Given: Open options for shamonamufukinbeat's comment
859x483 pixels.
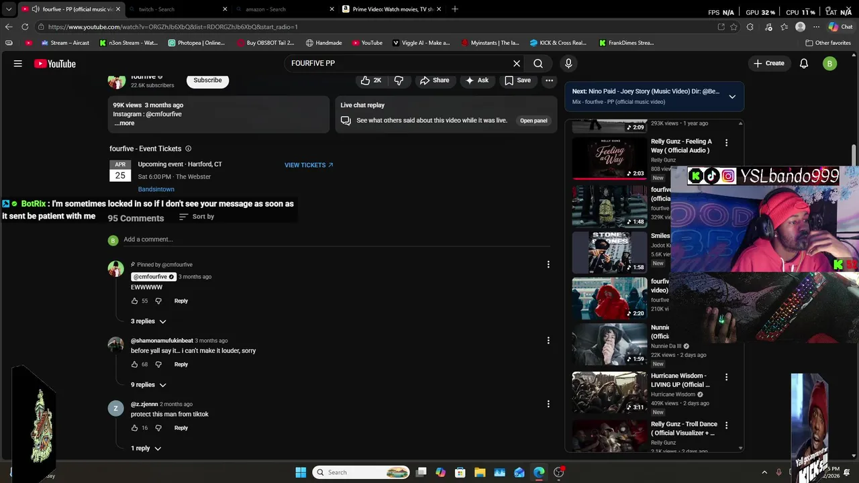Looking at the screenshot, I should coord(548,341).
